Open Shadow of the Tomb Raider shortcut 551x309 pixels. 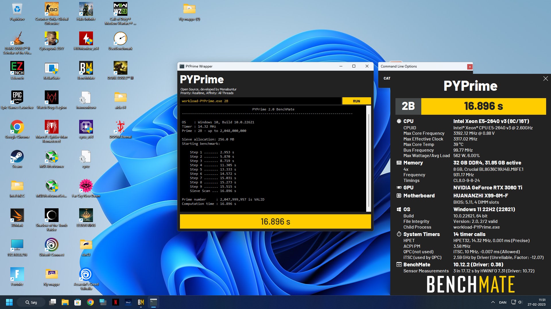52,220
